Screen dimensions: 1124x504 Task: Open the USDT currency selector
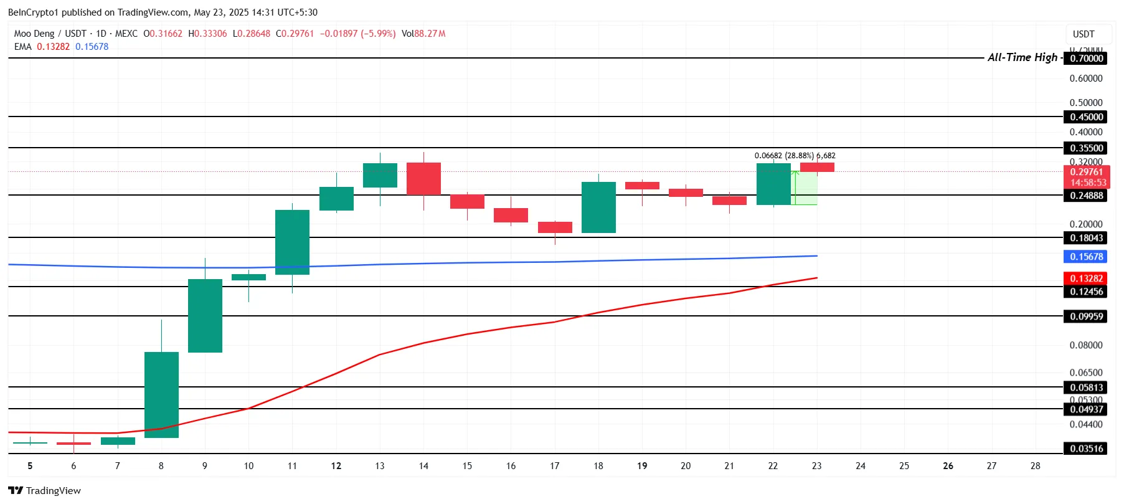[1084, 34]
